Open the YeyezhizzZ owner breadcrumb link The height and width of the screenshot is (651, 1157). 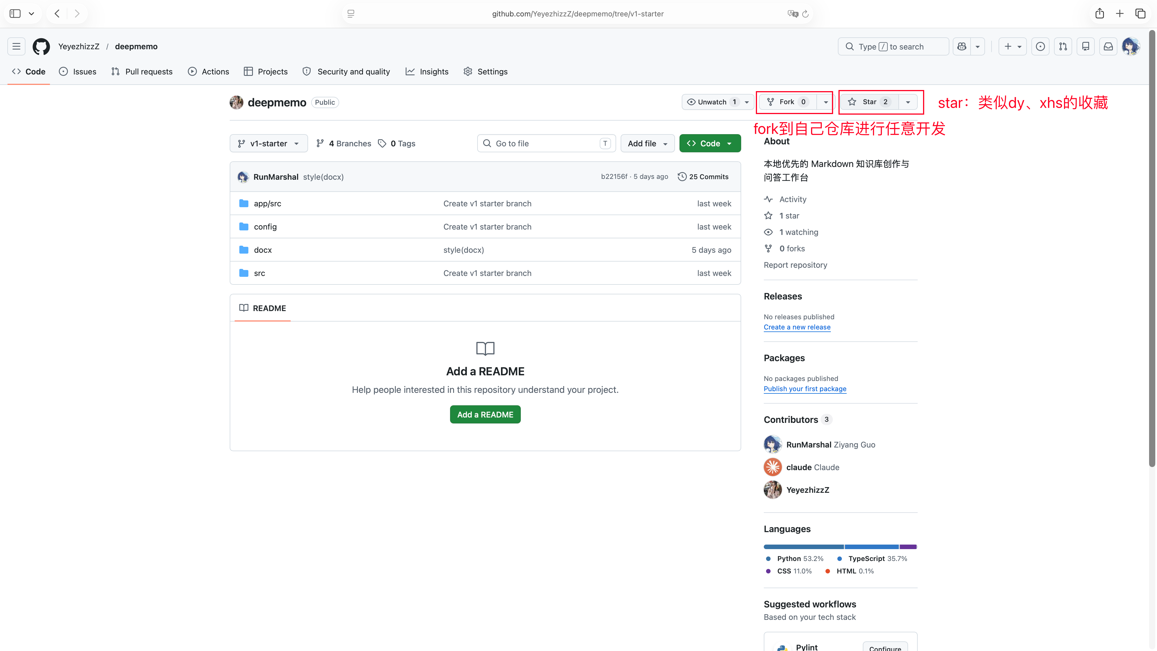pos(79,46)
